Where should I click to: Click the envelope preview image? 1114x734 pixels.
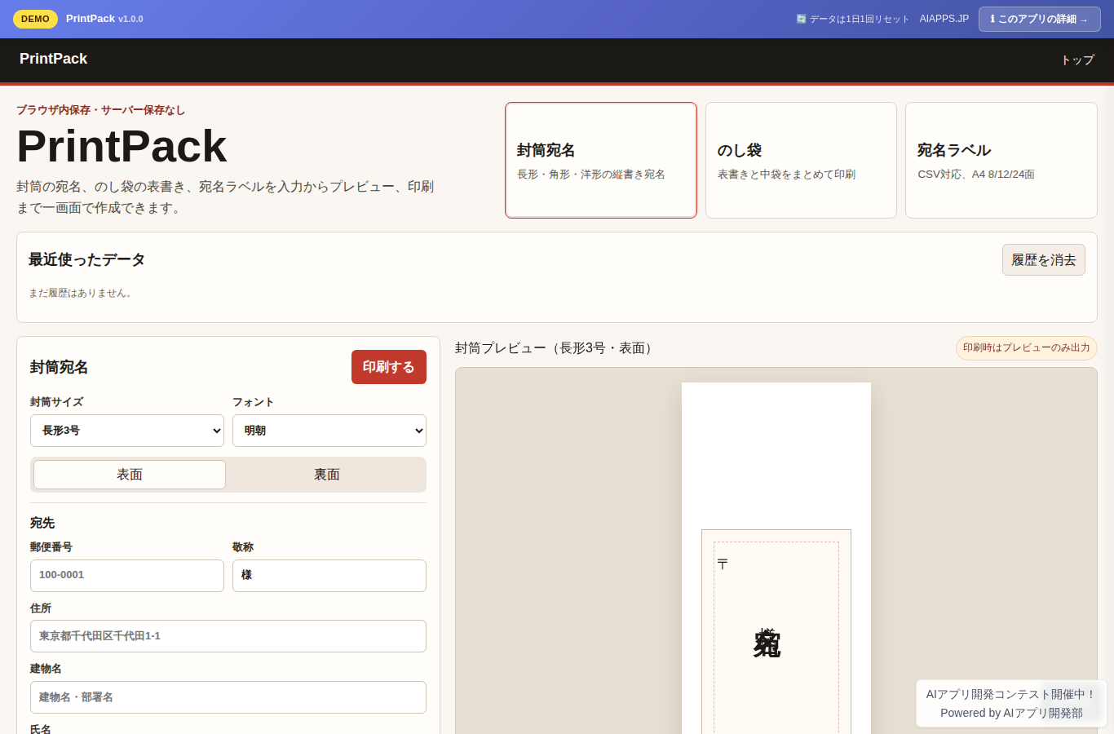776,558
